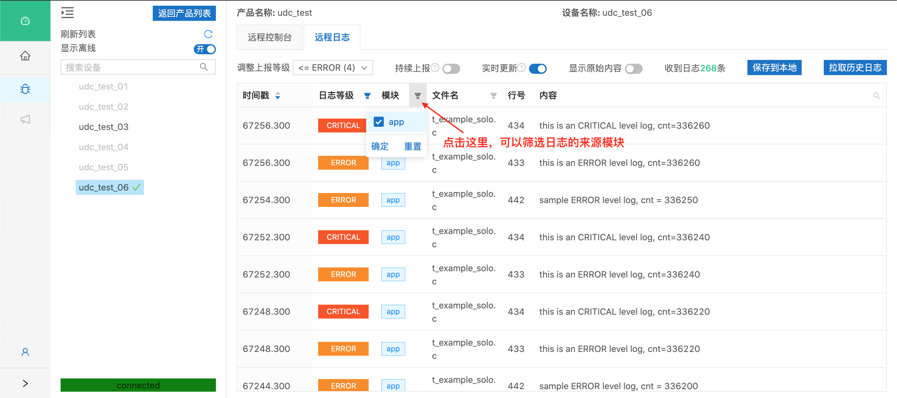
Task: Toggle the 显示原始内容 switch on
Action: pos(633,68)
